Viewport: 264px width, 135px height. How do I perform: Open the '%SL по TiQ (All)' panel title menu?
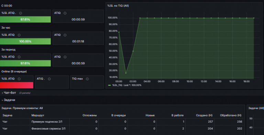pos(118,6)
